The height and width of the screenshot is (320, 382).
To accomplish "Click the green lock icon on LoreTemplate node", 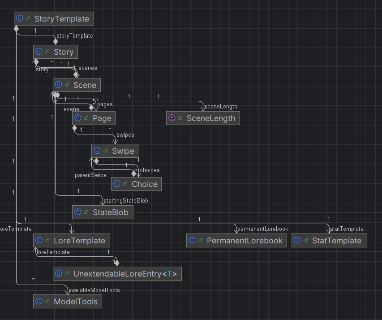I will pos(47,241).
